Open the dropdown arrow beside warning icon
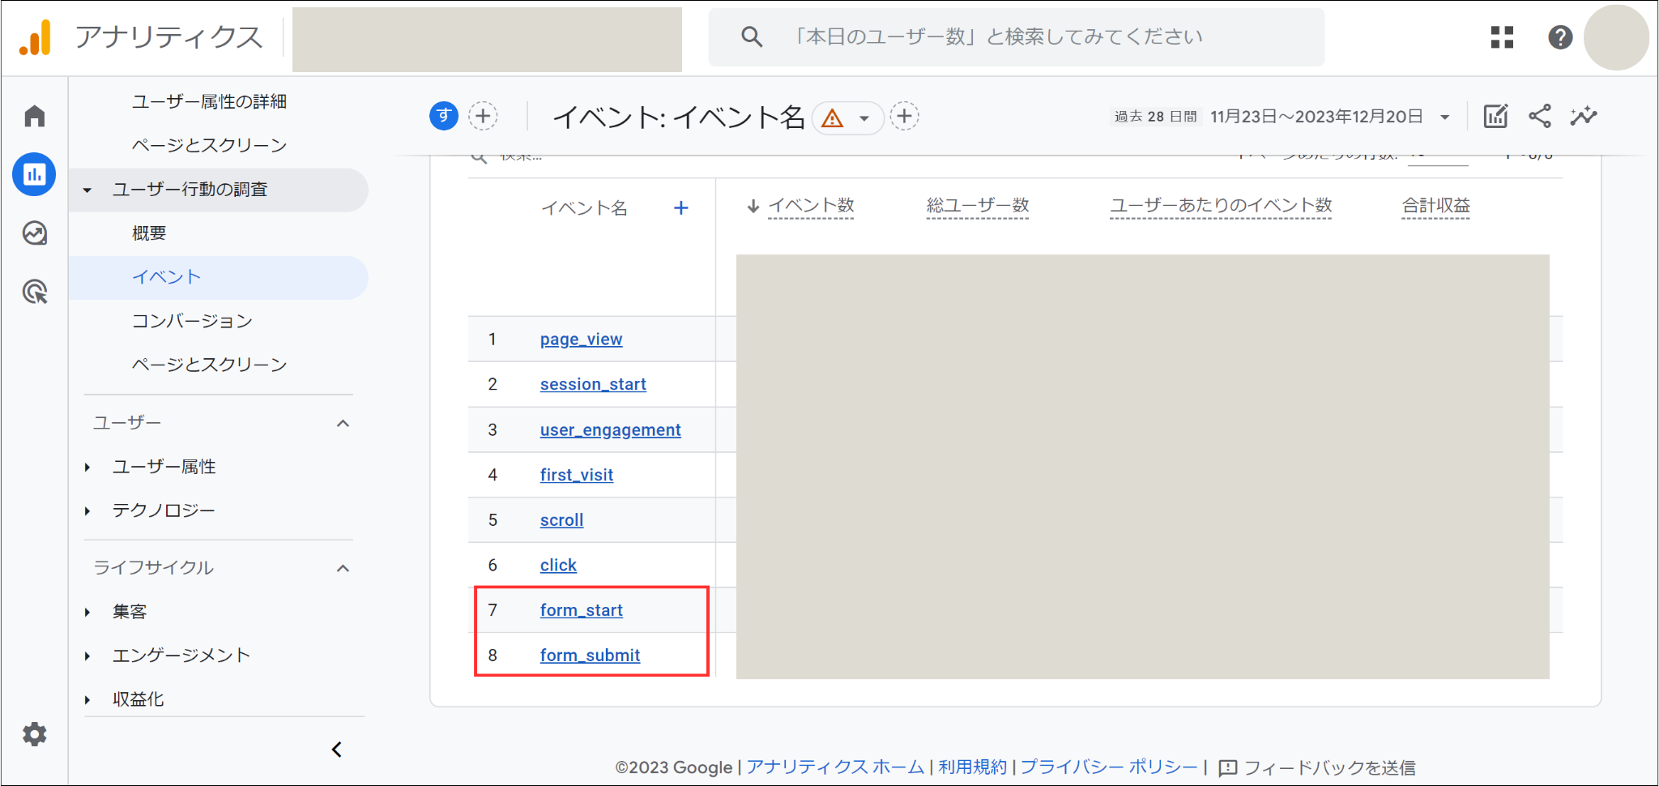 point(864,118)
